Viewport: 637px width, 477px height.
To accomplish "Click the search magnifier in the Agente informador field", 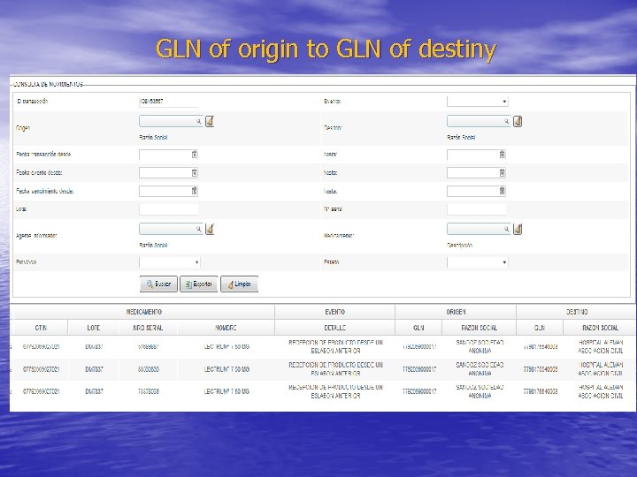I will coord(199,229).
